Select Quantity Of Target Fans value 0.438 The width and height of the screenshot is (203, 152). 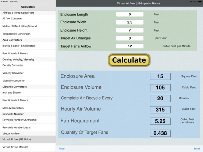tap(160, 133)
